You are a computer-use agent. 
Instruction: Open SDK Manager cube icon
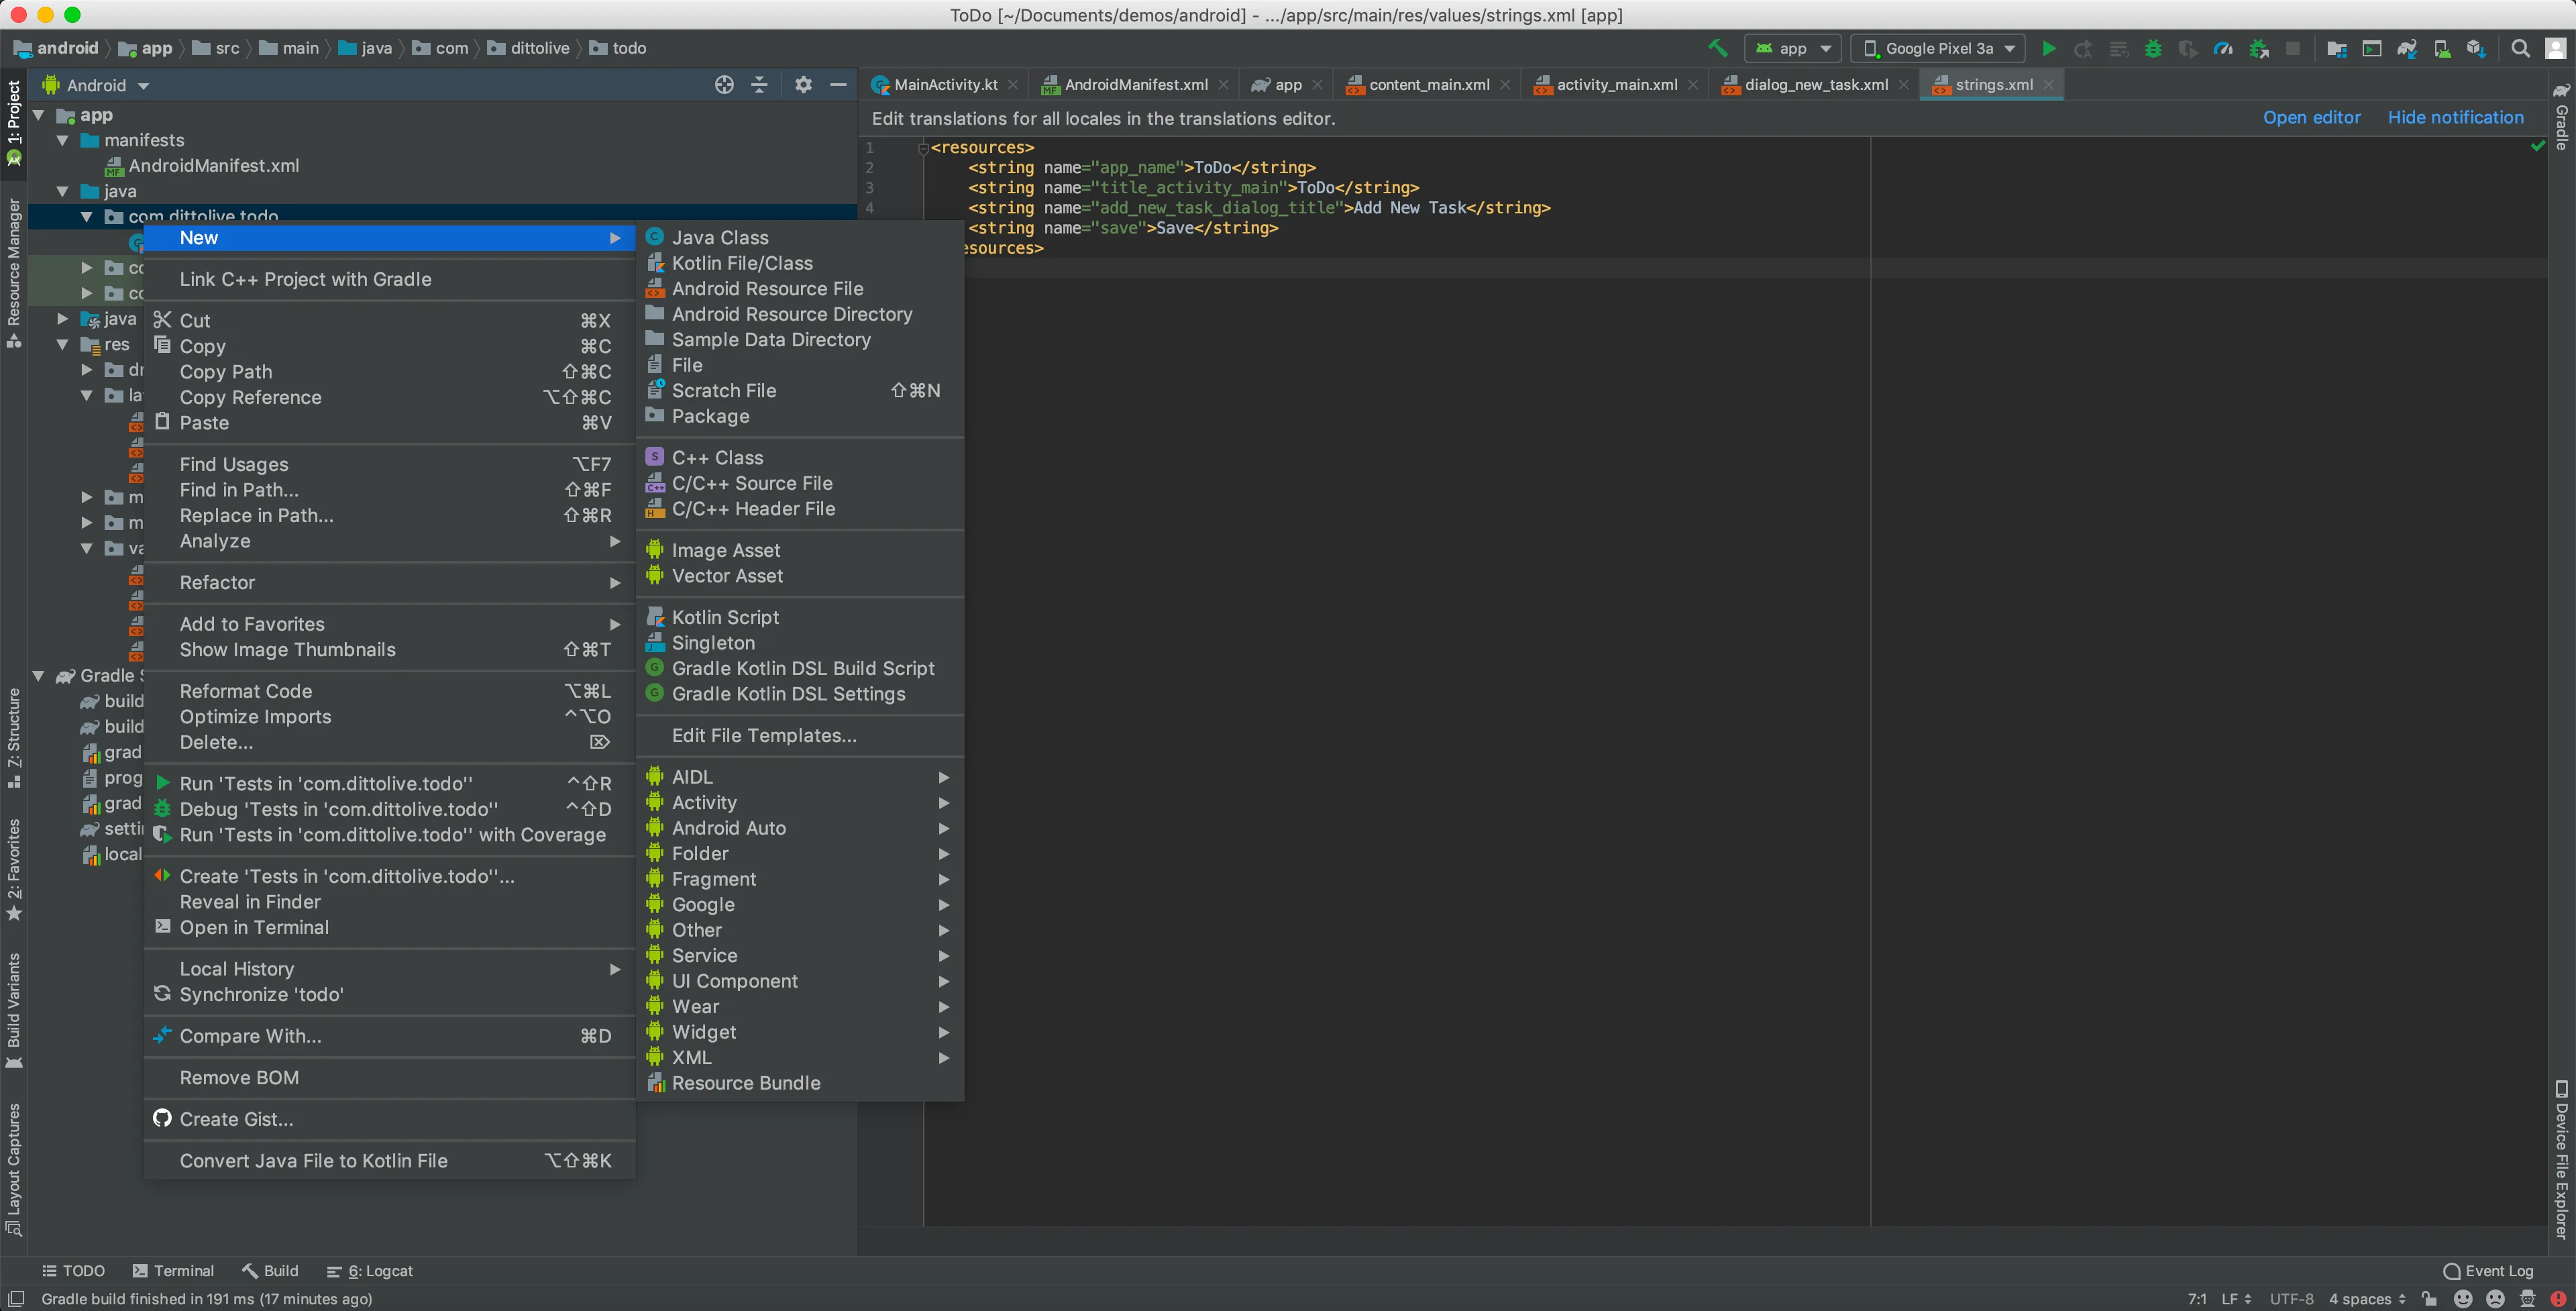[x=2475, y=48]
